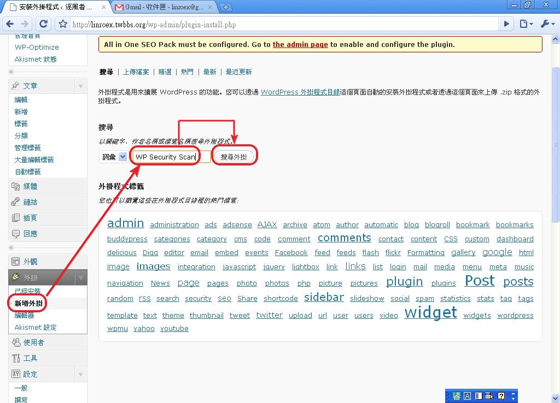Switch to the Gmail tab
The image size is (560, 403).
tap(164, 7)
